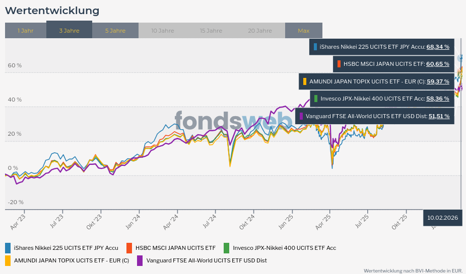The width and height of the screenshot is (466, 274).
Task: Click the 40 % y-axis label
Action: [15, 100]
